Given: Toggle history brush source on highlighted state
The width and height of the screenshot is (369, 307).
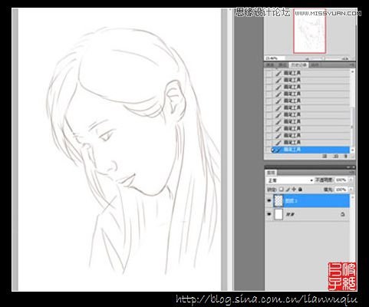Looking at the screenshot, I should [269, 150].
